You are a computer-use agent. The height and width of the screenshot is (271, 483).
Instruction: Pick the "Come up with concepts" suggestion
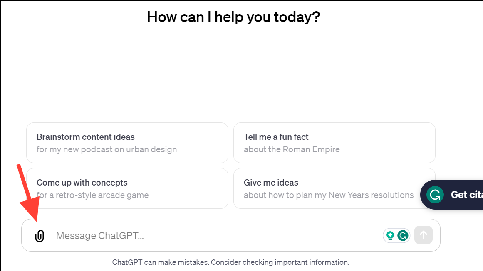[x=82, y=183]
